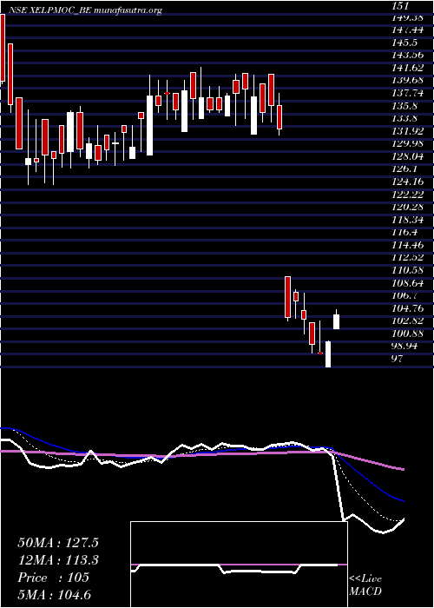Image resolution: width=434 pixels, height=608 pixels.
Task: Select the 151 price axis label
Action: click(400, 6)
